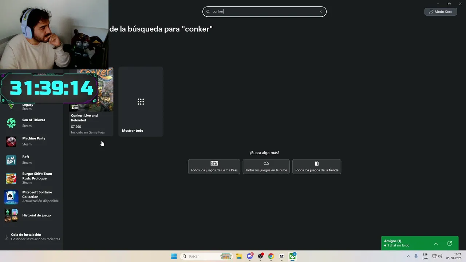Image resolution: width=466 pixels, height=262 pixels.
Task: Select Burger Shift: Team Rush: Prologue title
Action: click(x=37, y=176)
